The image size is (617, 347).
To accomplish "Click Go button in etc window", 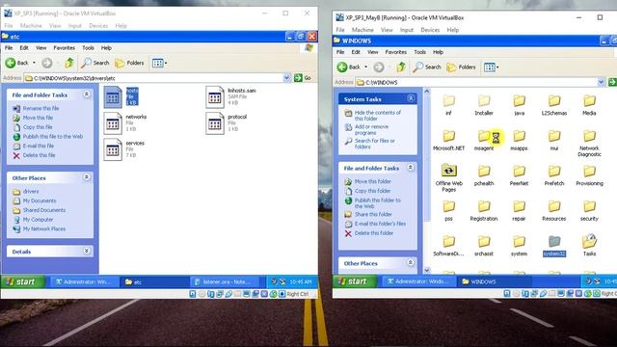I will [303, 78].
